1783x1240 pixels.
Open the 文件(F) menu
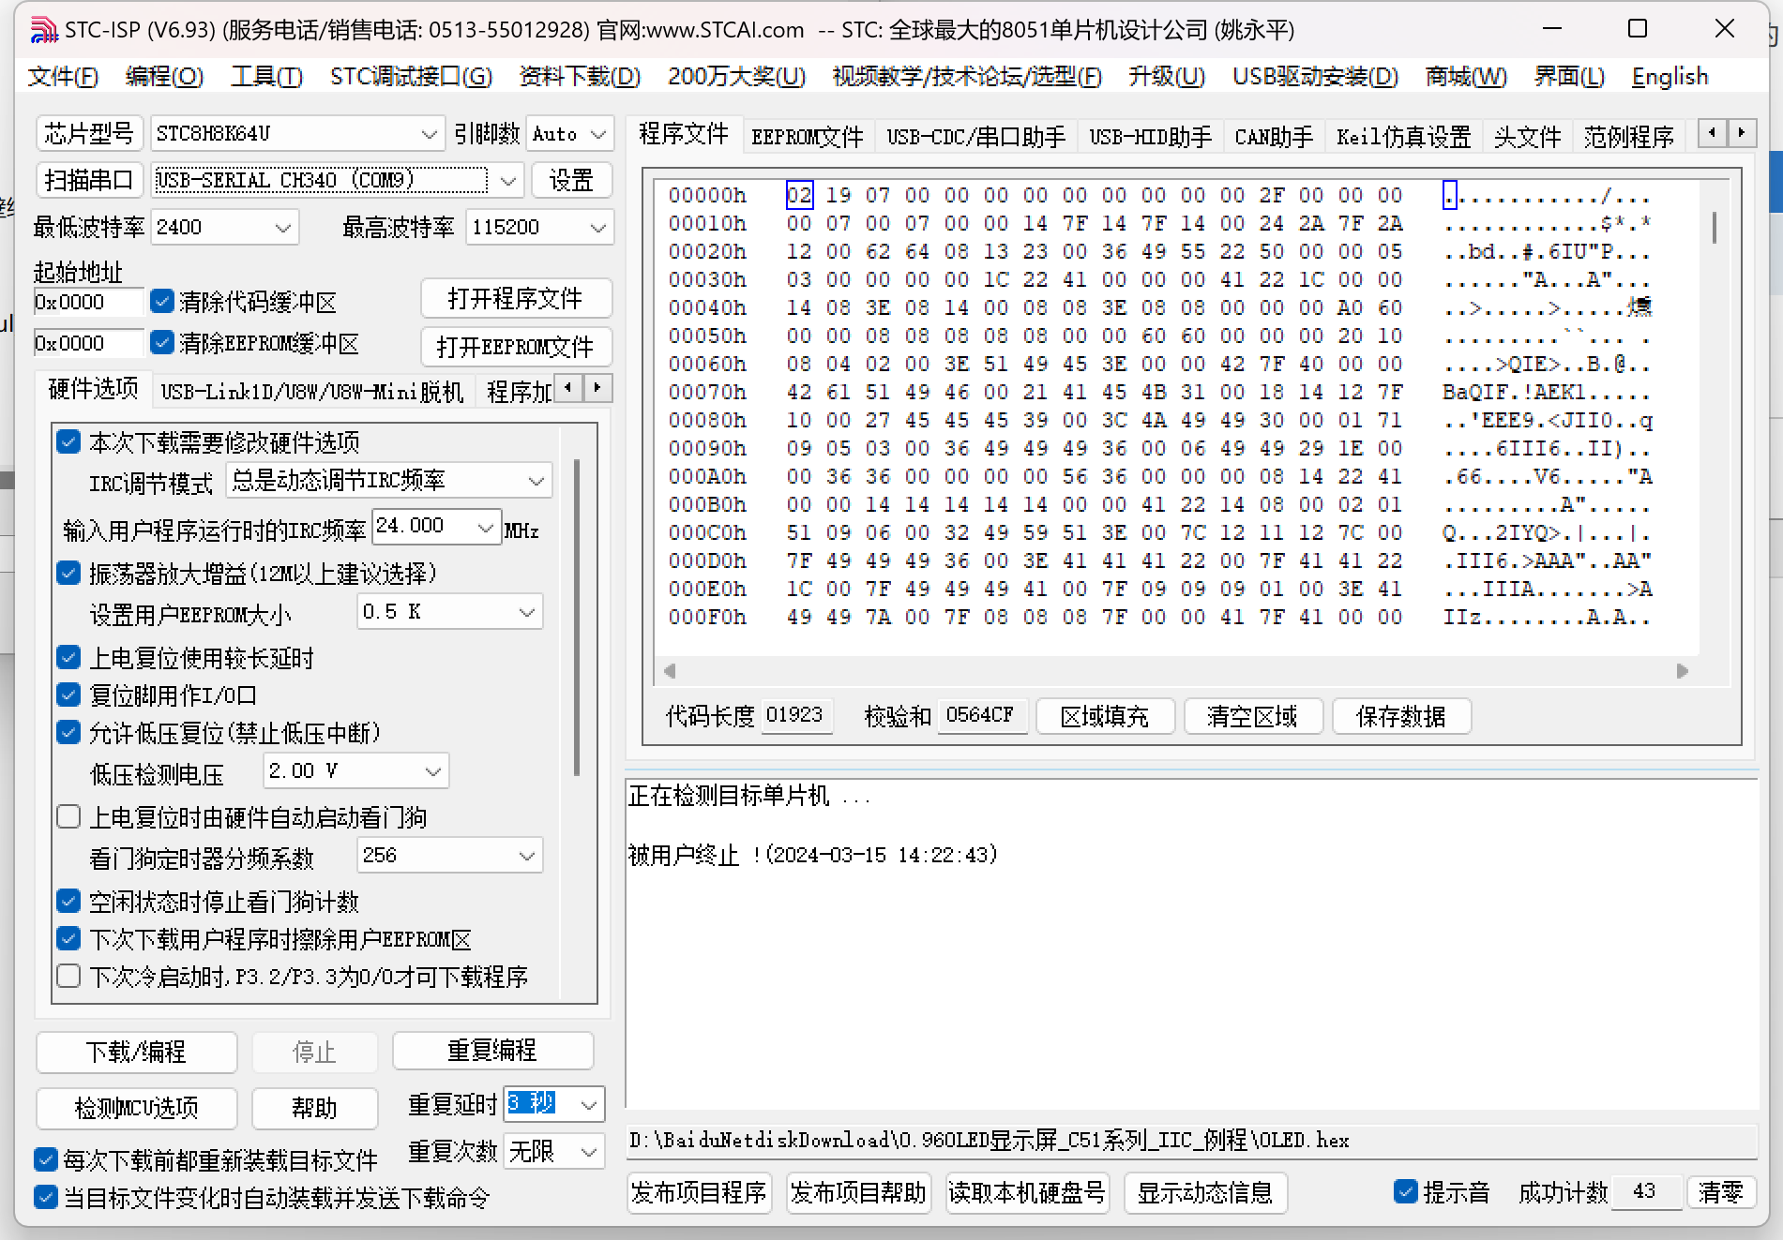[x=63, y=76]
